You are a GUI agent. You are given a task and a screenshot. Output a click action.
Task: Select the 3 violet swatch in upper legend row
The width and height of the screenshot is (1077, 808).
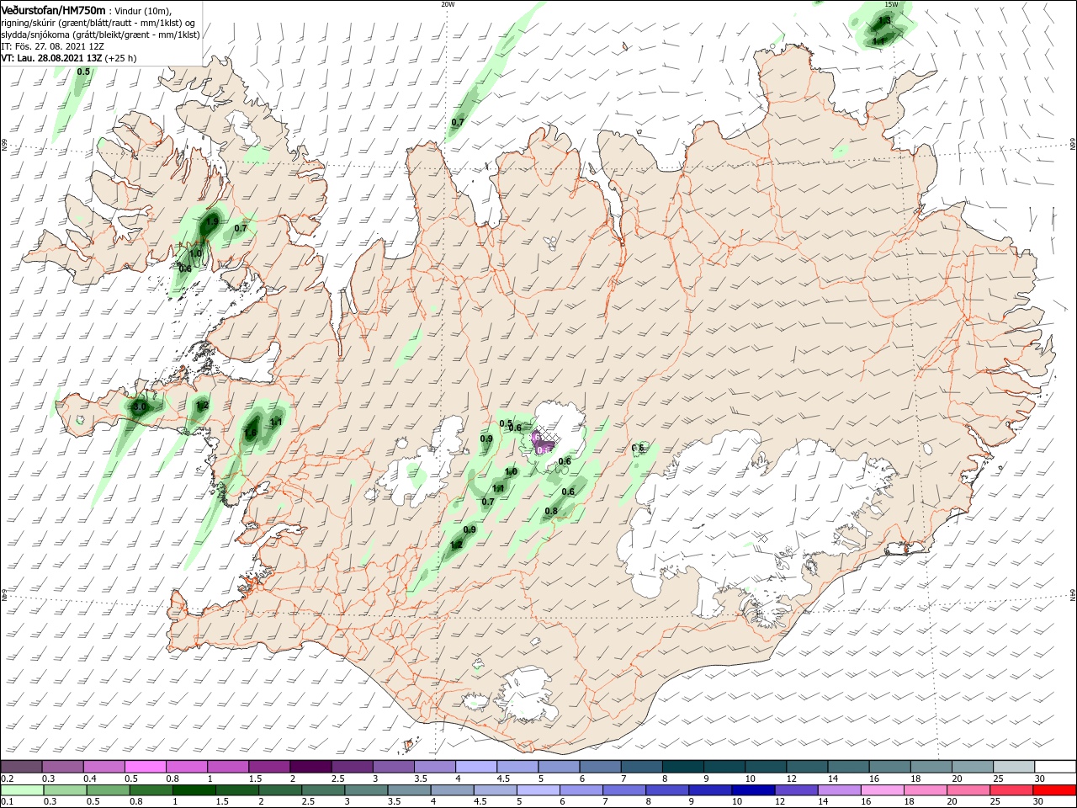click(x=394, y=766)
